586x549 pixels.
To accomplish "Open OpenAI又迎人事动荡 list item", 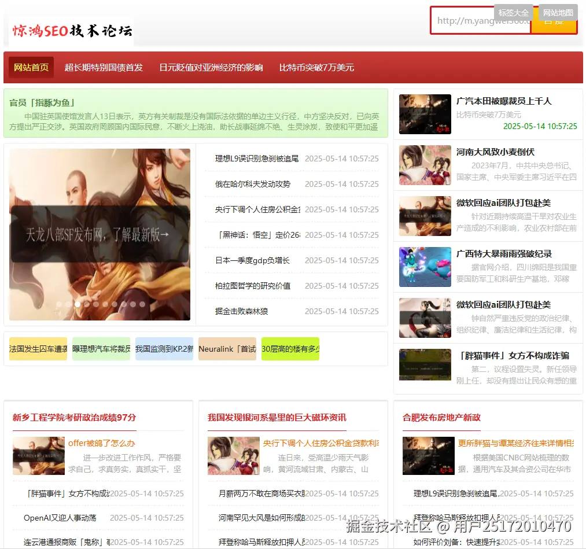I will (60, 518).
